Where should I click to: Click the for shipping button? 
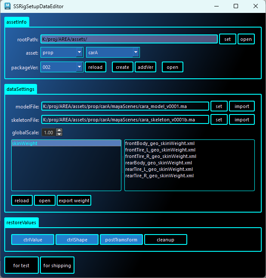[x=57, y=266]
